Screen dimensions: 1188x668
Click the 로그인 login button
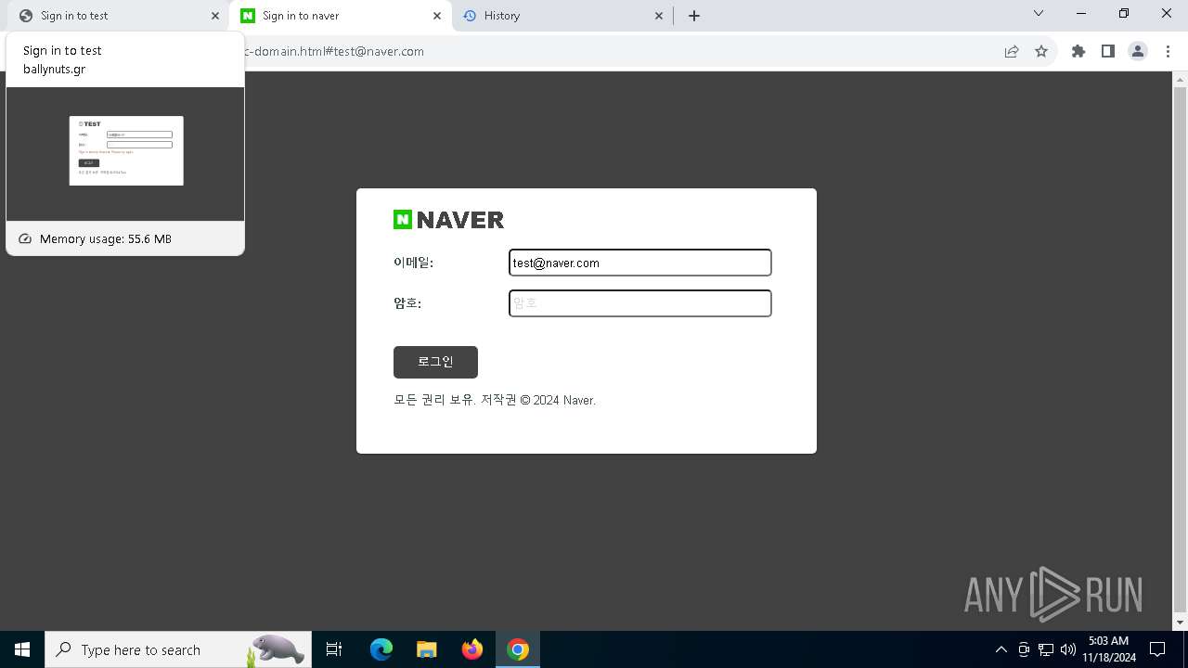[x=435, y=362]
